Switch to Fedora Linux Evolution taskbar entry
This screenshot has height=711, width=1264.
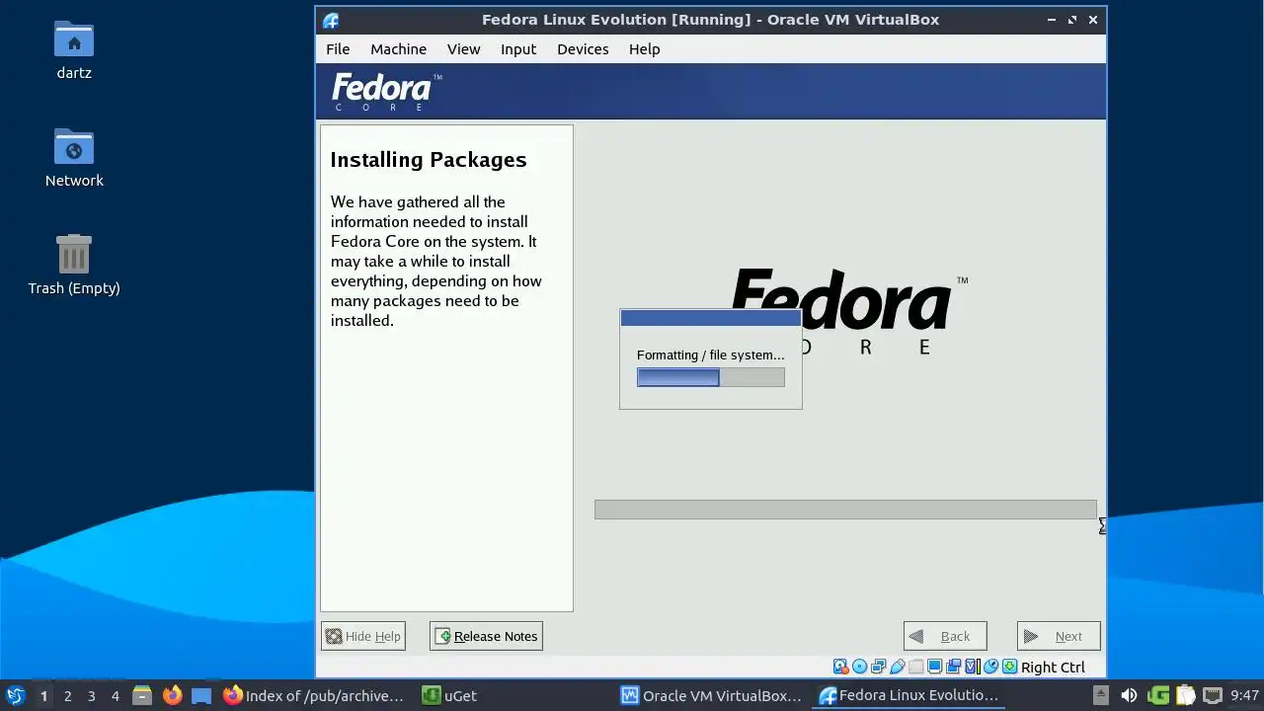(x=910, y=695)
